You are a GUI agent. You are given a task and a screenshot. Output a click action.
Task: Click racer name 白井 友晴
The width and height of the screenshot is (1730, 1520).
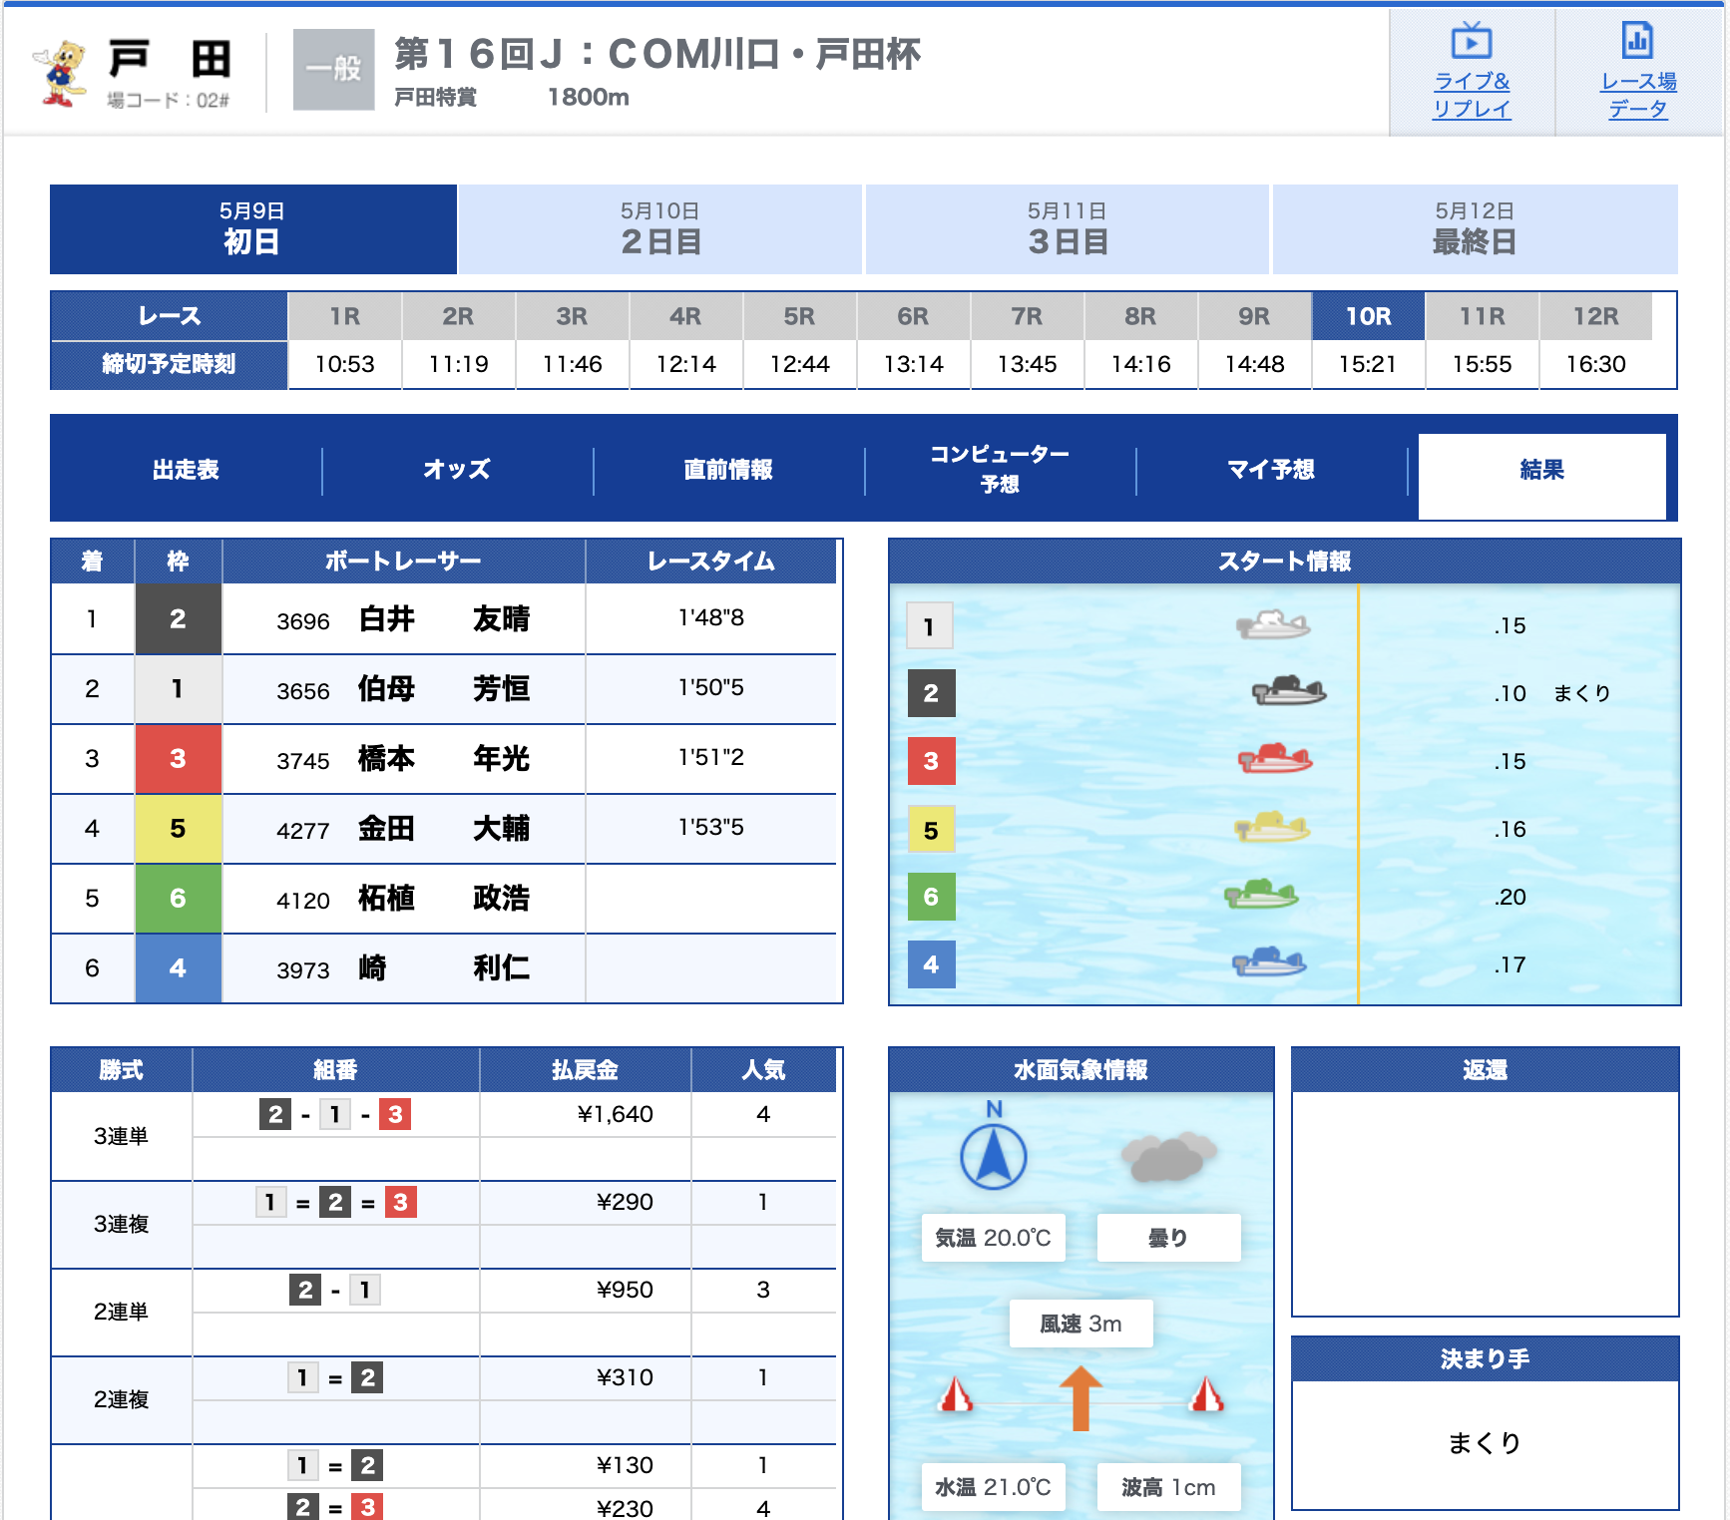[444, 619]
